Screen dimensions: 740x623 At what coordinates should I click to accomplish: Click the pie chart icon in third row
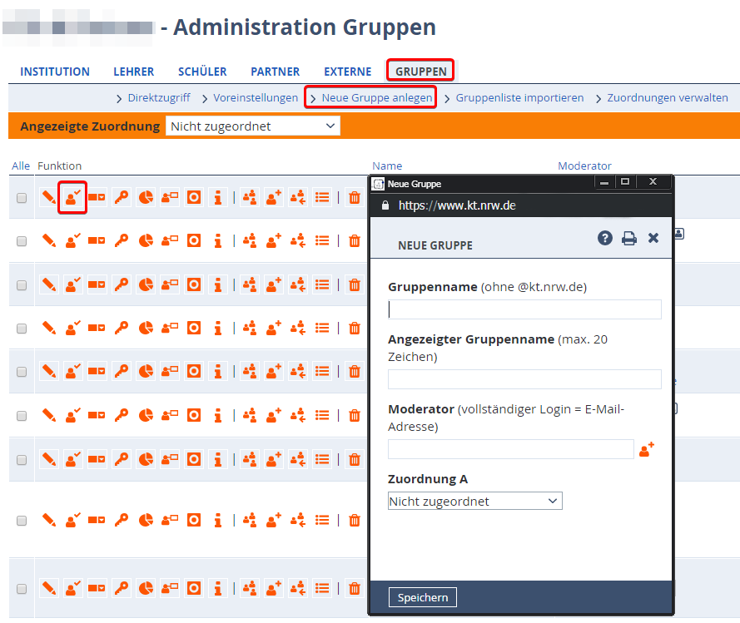coord(146,284)
